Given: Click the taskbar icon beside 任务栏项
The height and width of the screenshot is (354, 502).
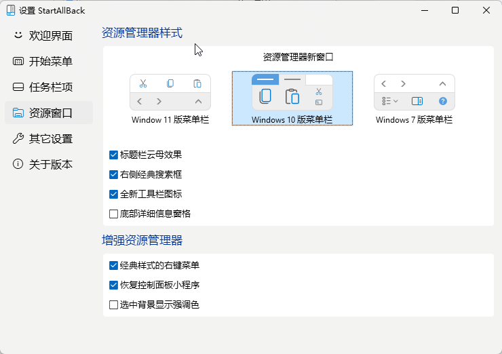Looking at the screenshot, I should coord(18,87).
